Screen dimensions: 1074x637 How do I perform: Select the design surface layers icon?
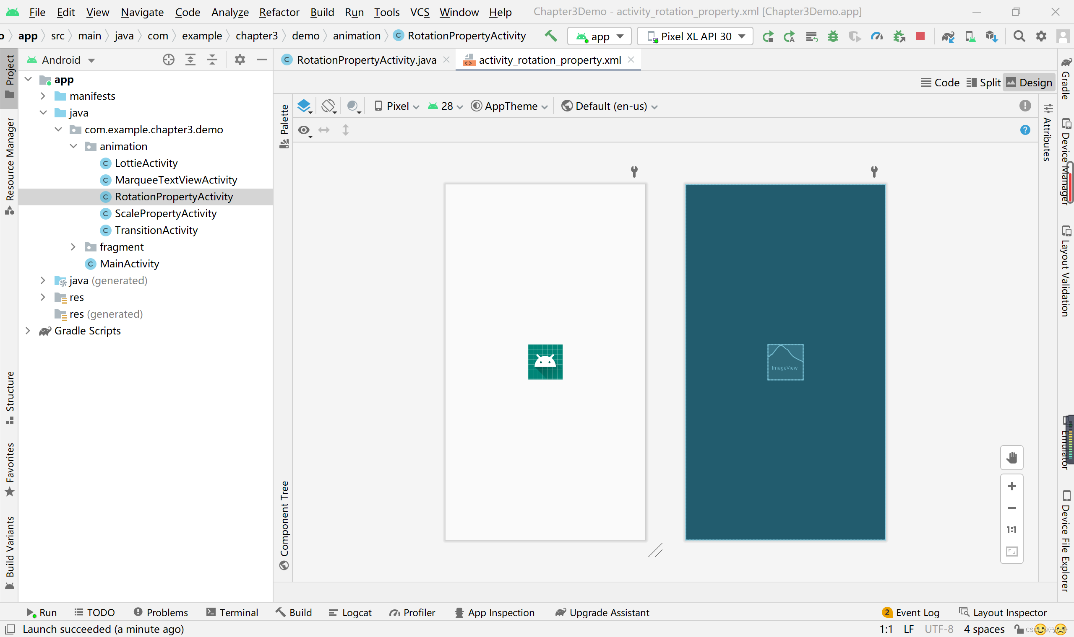point(304,106)
